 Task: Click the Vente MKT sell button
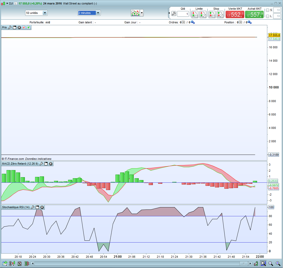pyautogui.click(x=235, y=14)
